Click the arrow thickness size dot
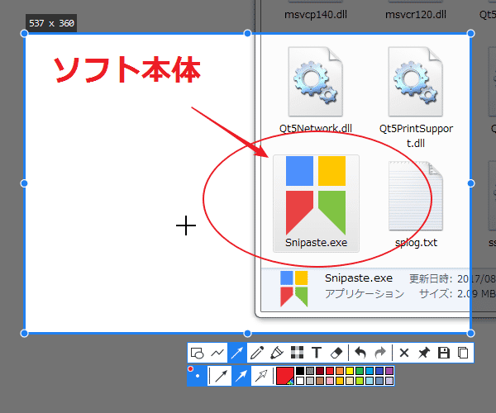The image size is (496, 413). pos(198,376)
